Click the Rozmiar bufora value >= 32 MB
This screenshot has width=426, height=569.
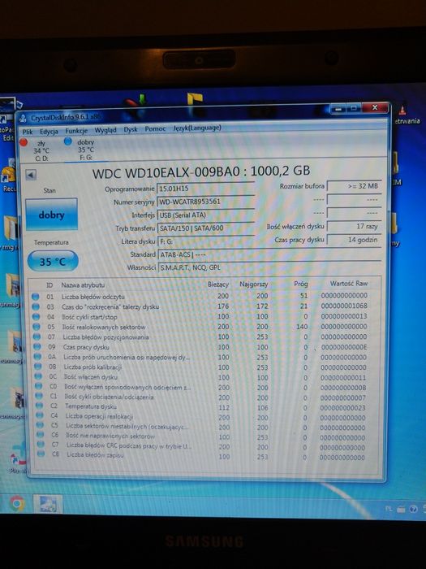point(354,186)
